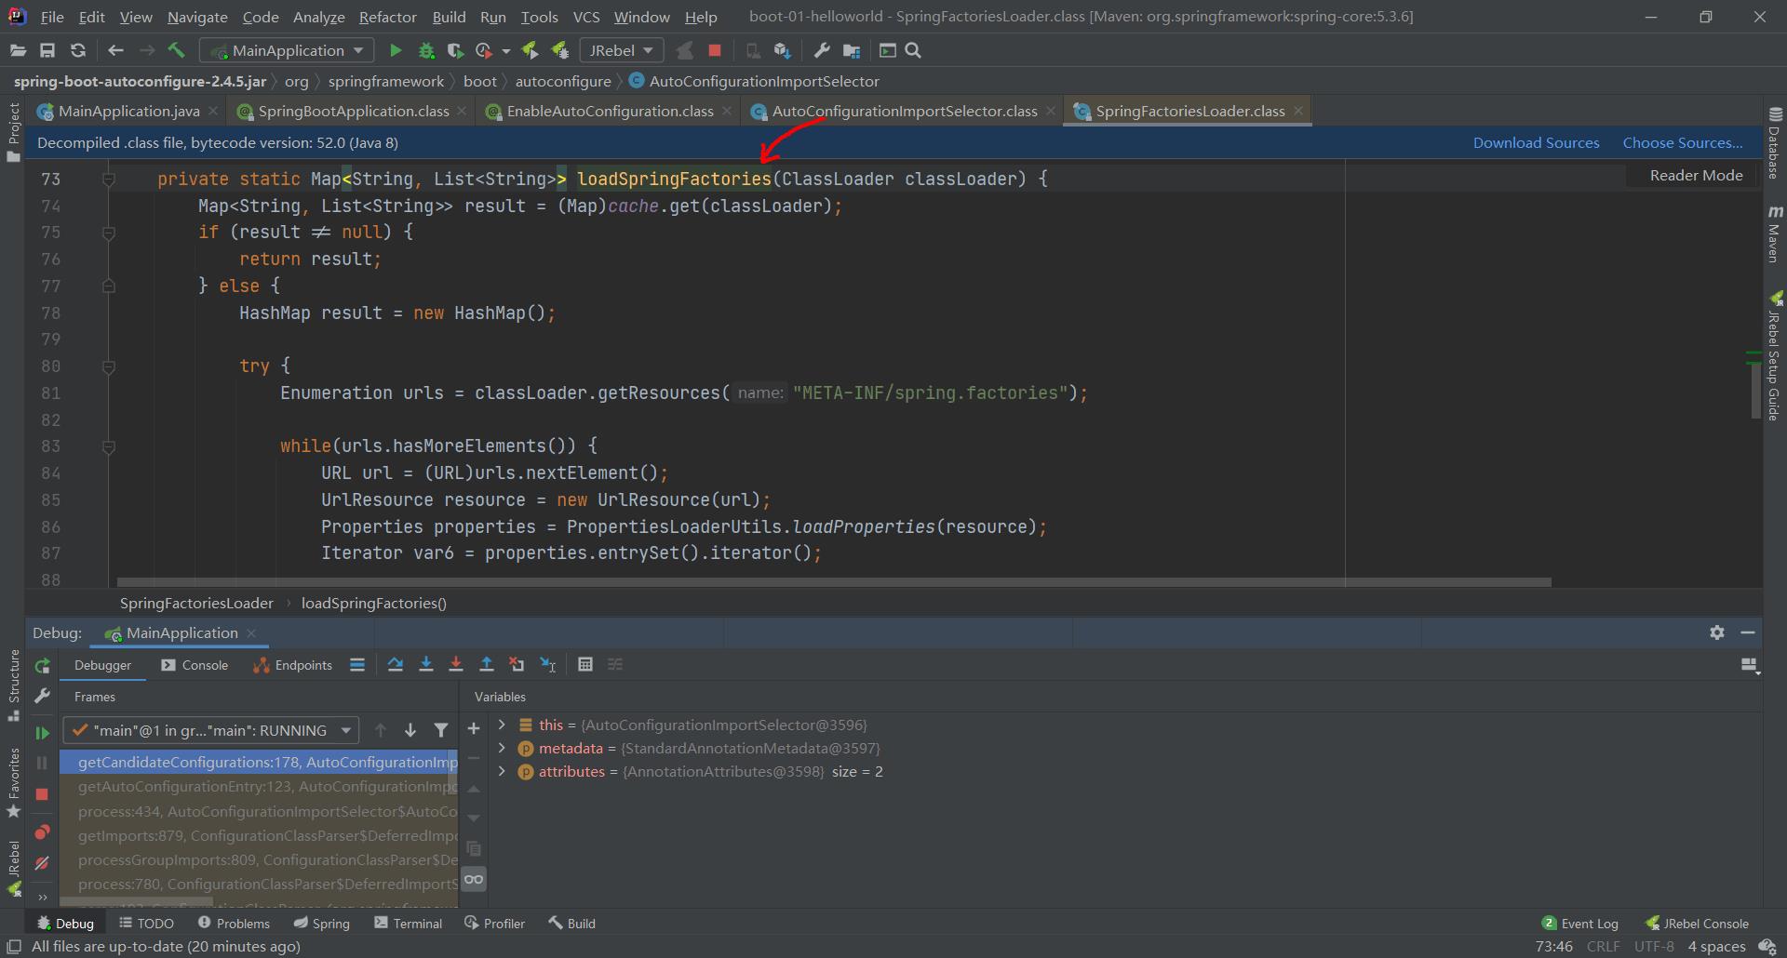Collapse the code fold at line 73
This screenshot has height=958, width=1787.
(109, 179)
